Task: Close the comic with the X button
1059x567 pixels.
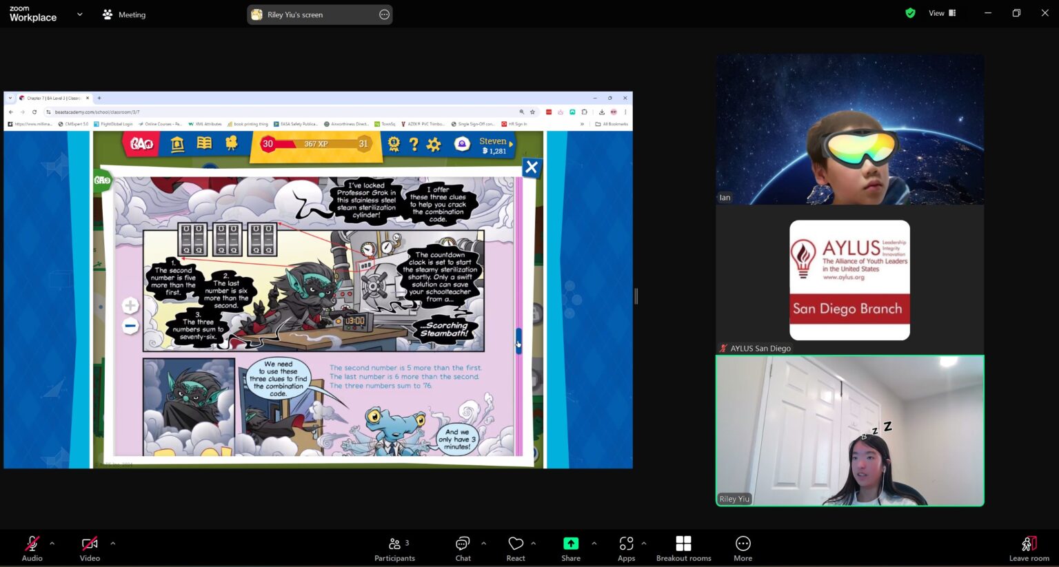Action: click(x=532, y=167)
